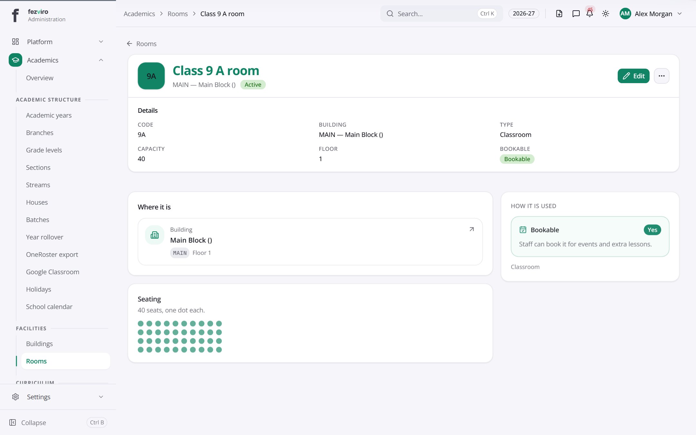Click the Platform grid icon

(x=15, y=42)
